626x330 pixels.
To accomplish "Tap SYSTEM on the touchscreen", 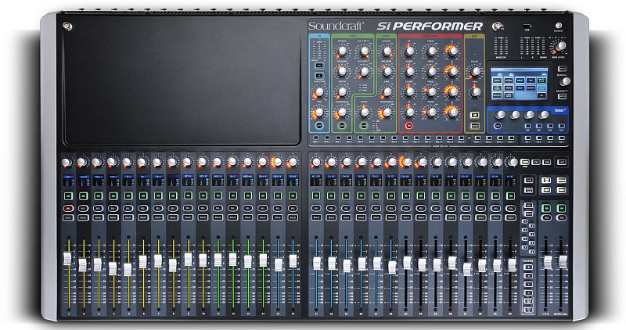I will click(508, 81).
